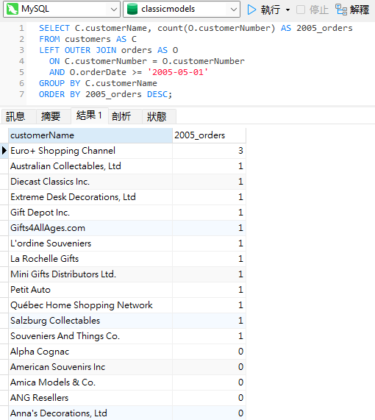The height and width of the screenshot is (420, 375).
Task: Select the Québec Home Shopping Network cell
Action: click(90, 305)
